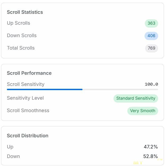Screen dimensions: 165x167
Task: Click the 47.2% up distribution value
Action: pyautogui.click(x=151, y=147)
